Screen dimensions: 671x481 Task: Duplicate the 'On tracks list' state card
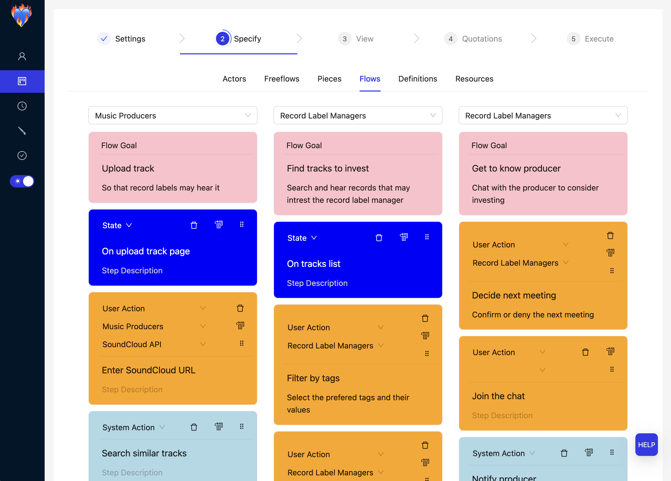tap(404, 237)
